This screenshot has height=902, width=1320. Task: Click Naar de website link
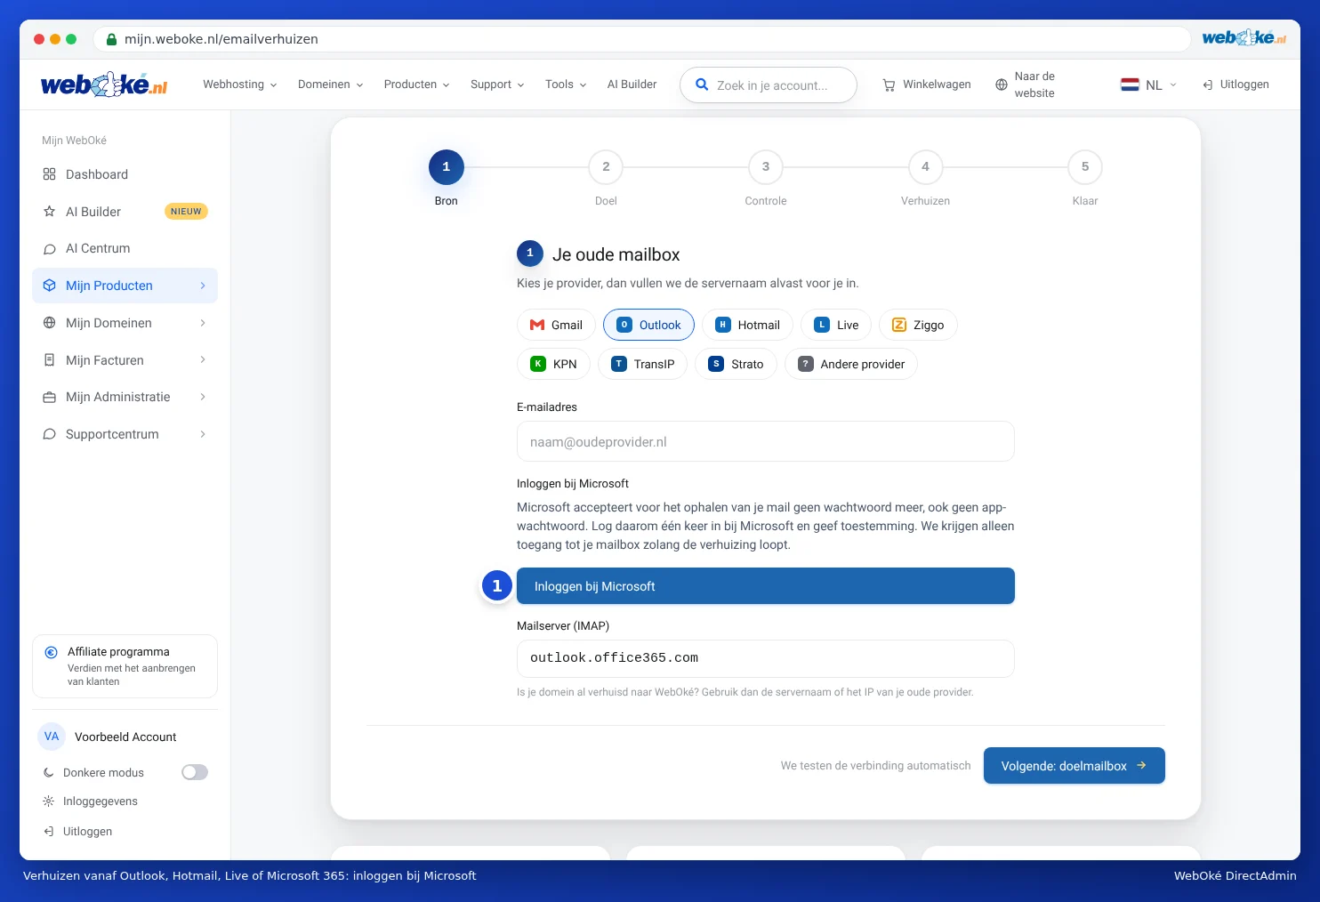[x=1026, y=85]
